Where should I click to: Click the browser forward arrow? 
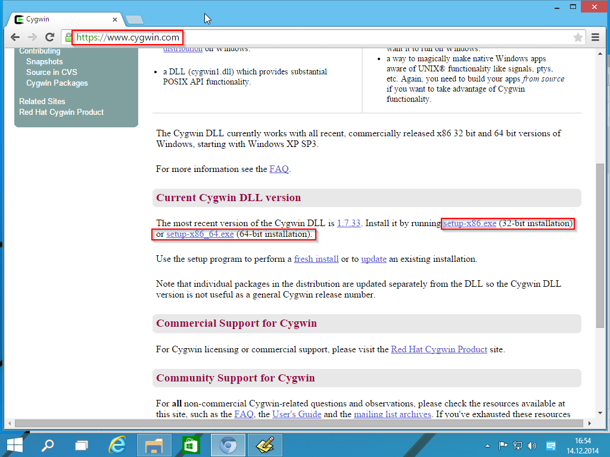[32, 37]
